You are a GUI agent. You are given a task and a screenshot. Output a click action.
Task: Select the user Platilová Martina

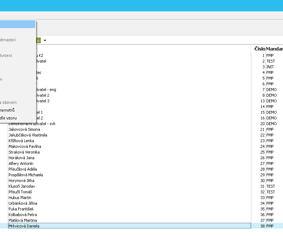click(23, 220)
